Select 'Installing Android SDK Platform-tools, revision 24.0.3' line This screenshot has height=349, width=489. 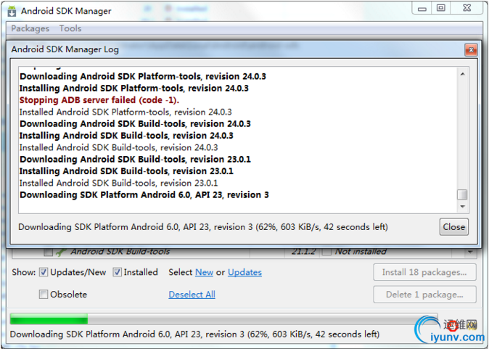point(133,89)
